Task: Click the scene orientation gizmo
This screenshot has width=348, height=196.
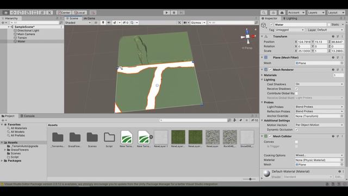Action: (x=248, y=36)
